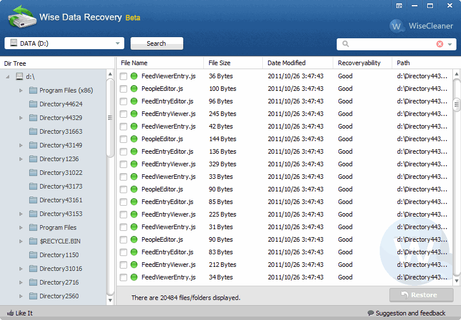461x320 pixels.
Task: Check the 225 Bytes FeedEntryViewer.js file
Action: [124, 215]
